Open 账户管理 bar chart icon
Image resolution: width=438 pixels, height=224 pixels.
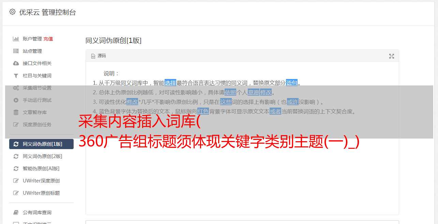click(x=16, y=39)
